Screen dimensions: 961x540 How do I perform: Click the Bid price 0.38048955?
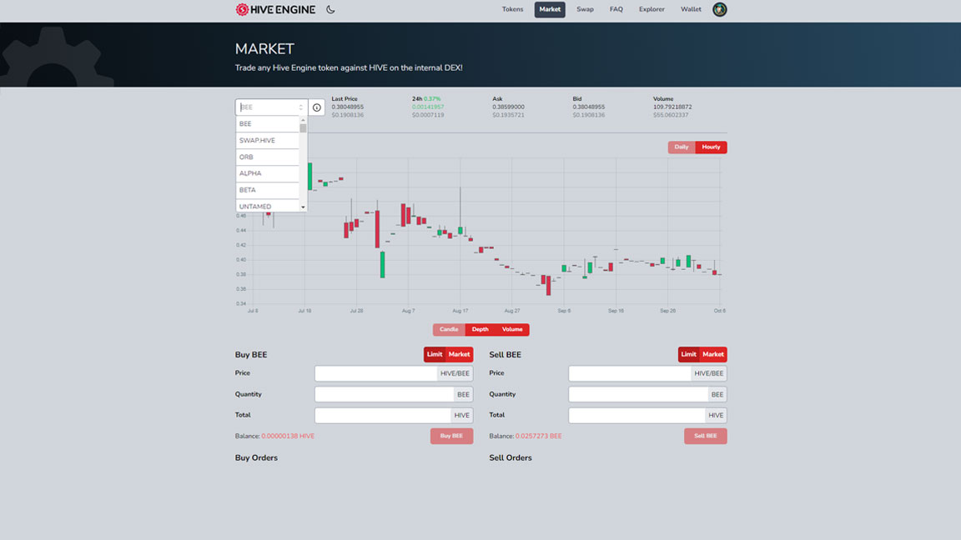588,107
